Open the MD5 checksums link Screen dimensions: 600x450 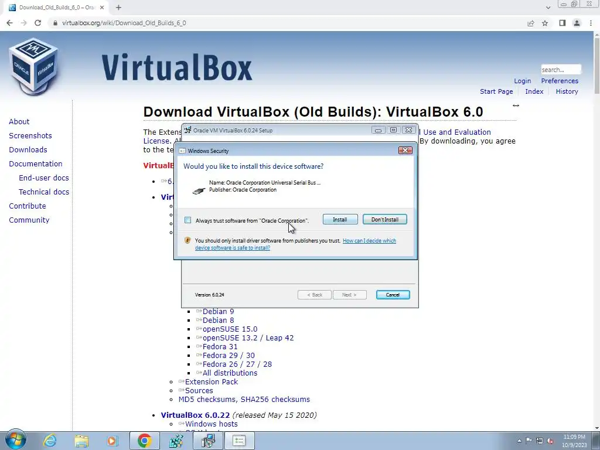click(x=208, y=400)
